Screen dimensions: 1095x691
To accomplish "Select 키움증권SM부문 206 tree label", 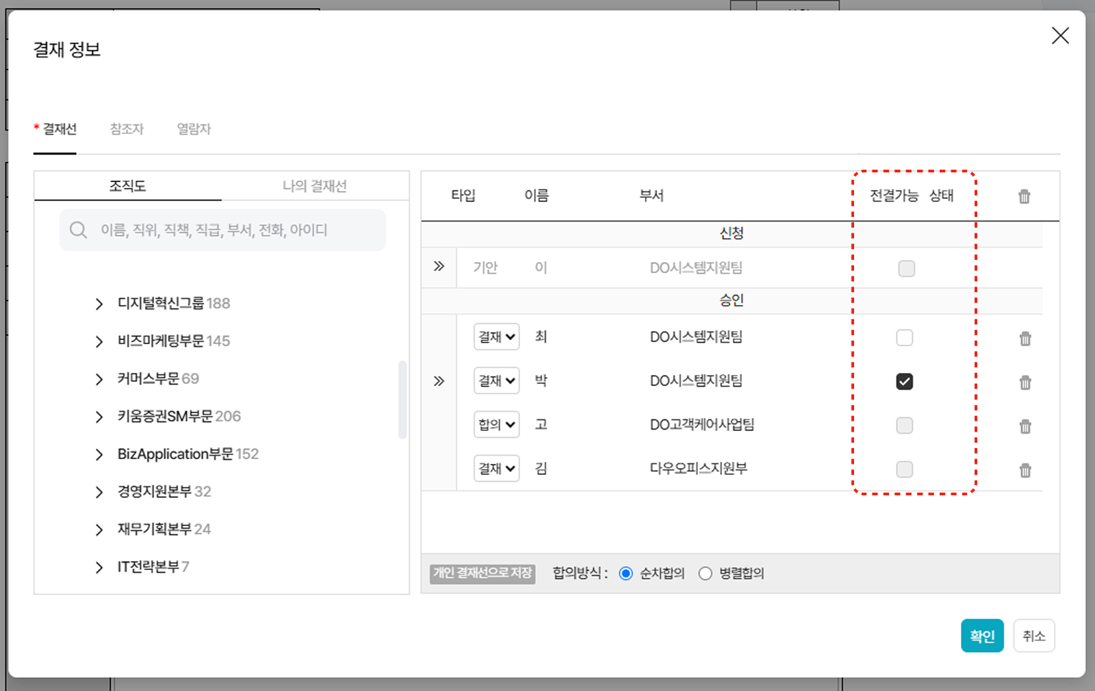I will 179,416.
